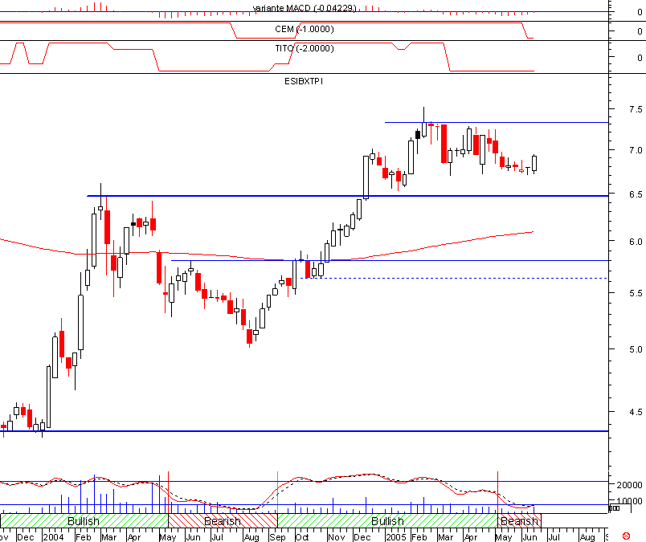Click the 2005 year label on time axis
The height and width of the screenshot is (542, 646).
(396, 537)
